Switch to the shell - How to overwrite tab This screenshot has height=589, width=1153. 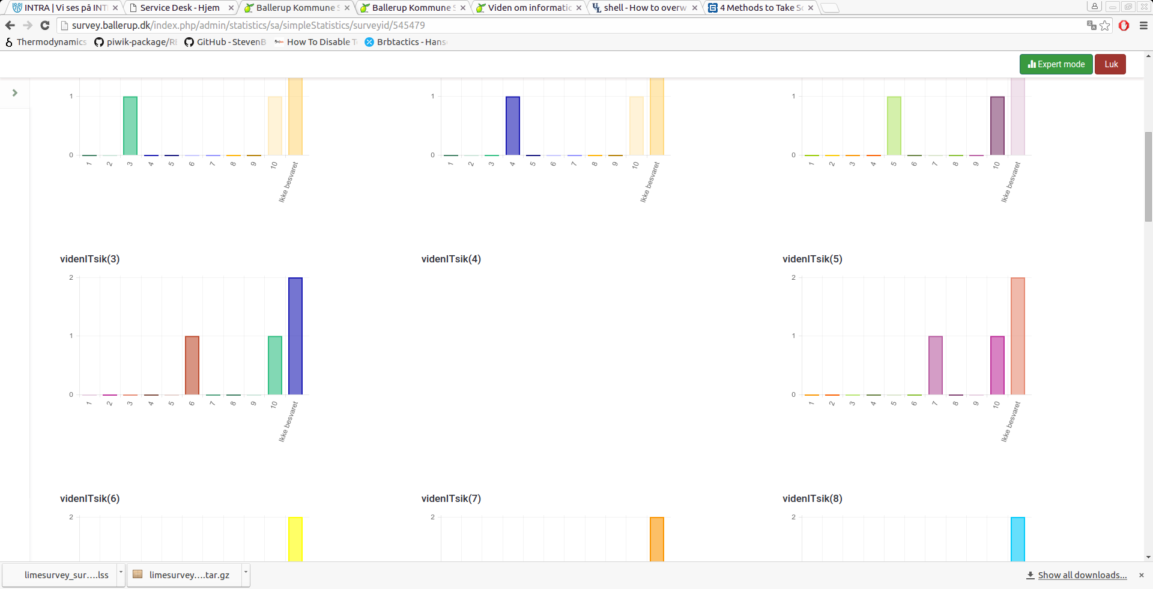pos(644,8)
